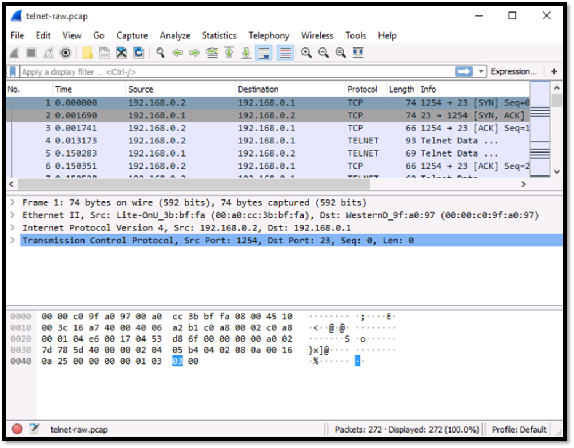Viewport: 574px width, 448px height.
Task: Open the Wireless menu
Action: (x=317, y=35)
